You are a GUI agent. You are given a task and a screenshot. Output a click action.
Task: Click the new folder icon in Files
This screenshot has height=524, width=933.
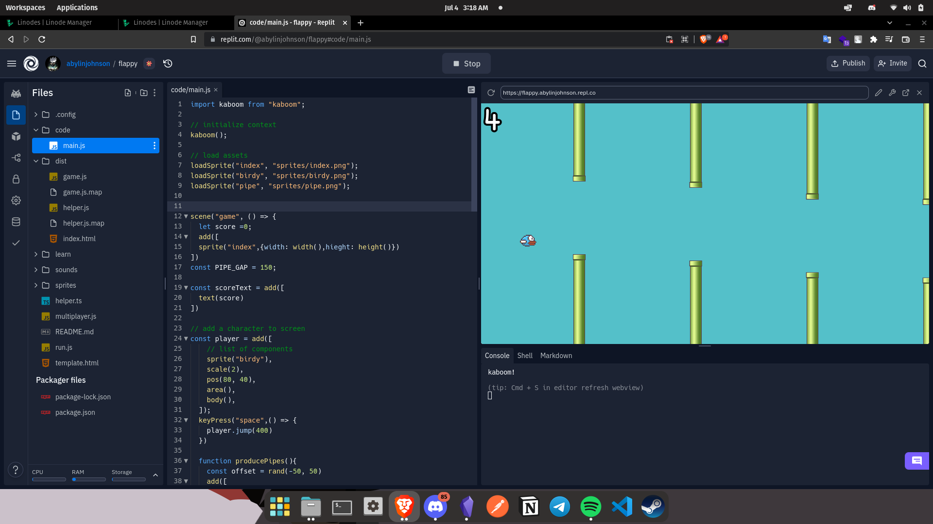click(x=144, y=93)
